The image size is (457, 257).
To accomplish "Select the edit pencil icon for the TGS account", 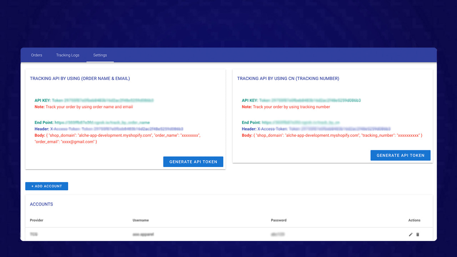I will [x=410, y=235].
